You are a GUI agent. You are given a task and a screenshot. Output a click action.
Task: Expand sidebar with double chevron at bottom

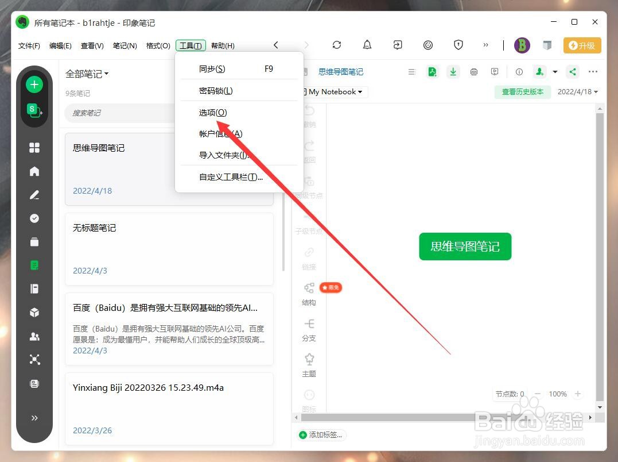[34, 418]
